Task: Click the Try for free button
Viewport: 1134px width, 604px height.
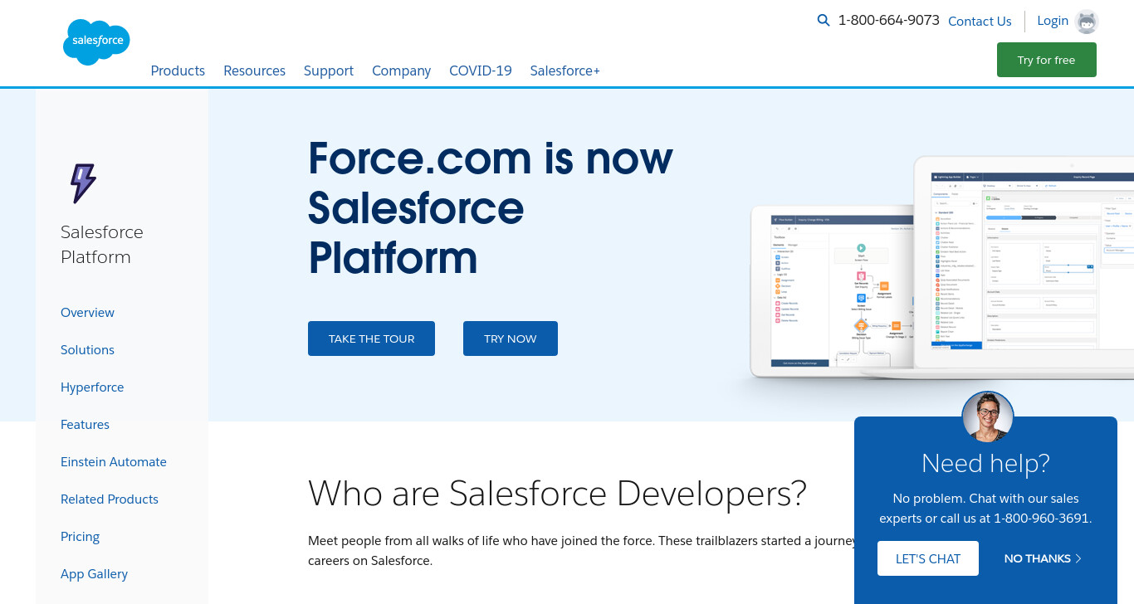Action: click(x=1046, y=60)
